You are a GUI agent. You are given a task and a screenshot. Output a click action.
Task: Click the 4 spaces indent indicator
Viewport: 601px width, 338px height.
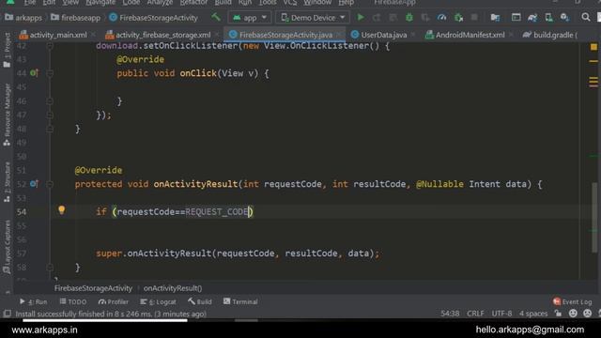point(533,314)
